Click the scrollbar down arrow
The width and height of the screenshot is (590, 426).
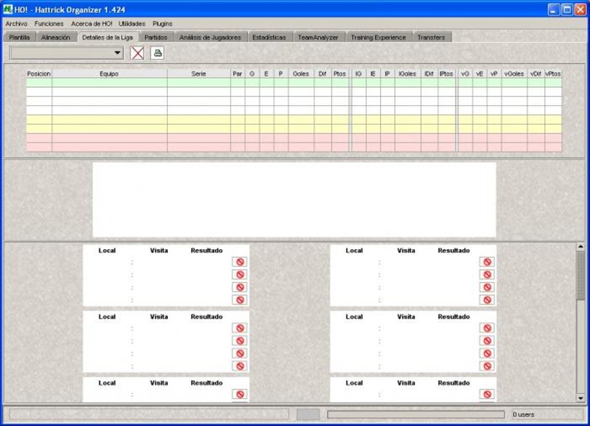(580, 398)
